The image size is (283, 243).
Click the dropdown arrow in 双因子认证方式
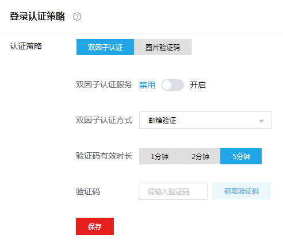click(x=261, y=121)
